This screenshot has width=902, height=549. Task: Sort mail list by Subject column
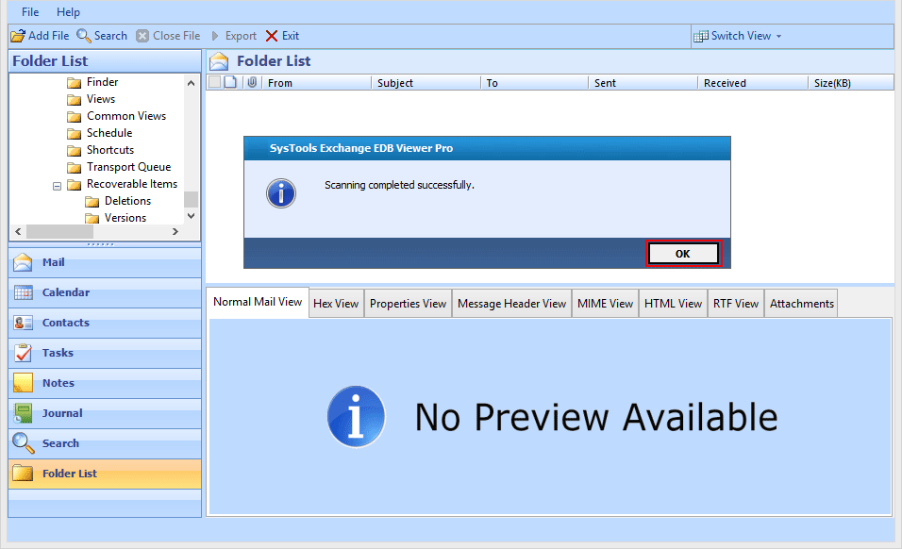pos(426,83)
